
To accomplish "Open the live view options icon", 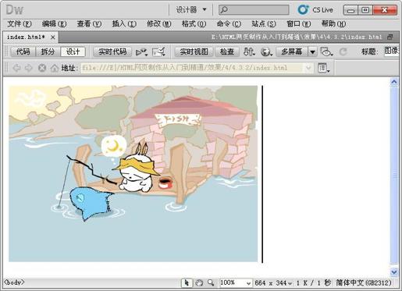I will (x=324, y=68).
